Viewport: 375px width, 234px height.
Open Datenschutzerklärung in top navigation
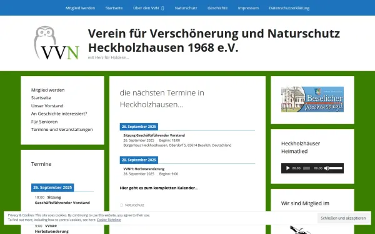coord(289,8)
